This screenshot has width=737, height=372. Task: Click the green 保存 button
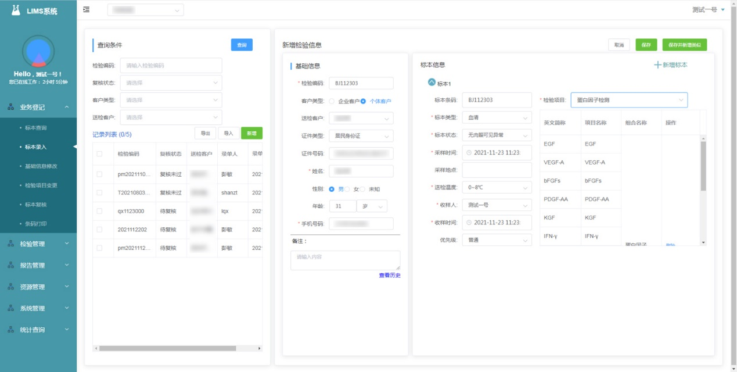[646, 45]
